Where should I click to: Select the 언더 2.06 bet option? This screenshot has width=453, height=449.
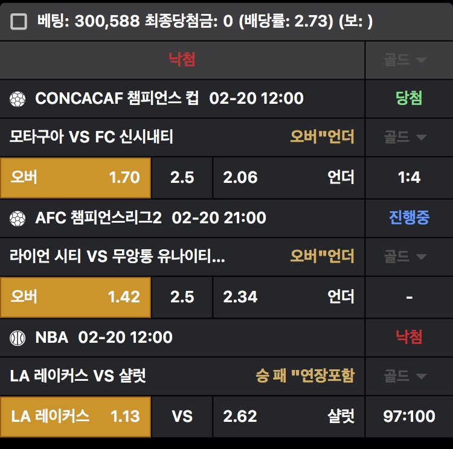[289, 177]
